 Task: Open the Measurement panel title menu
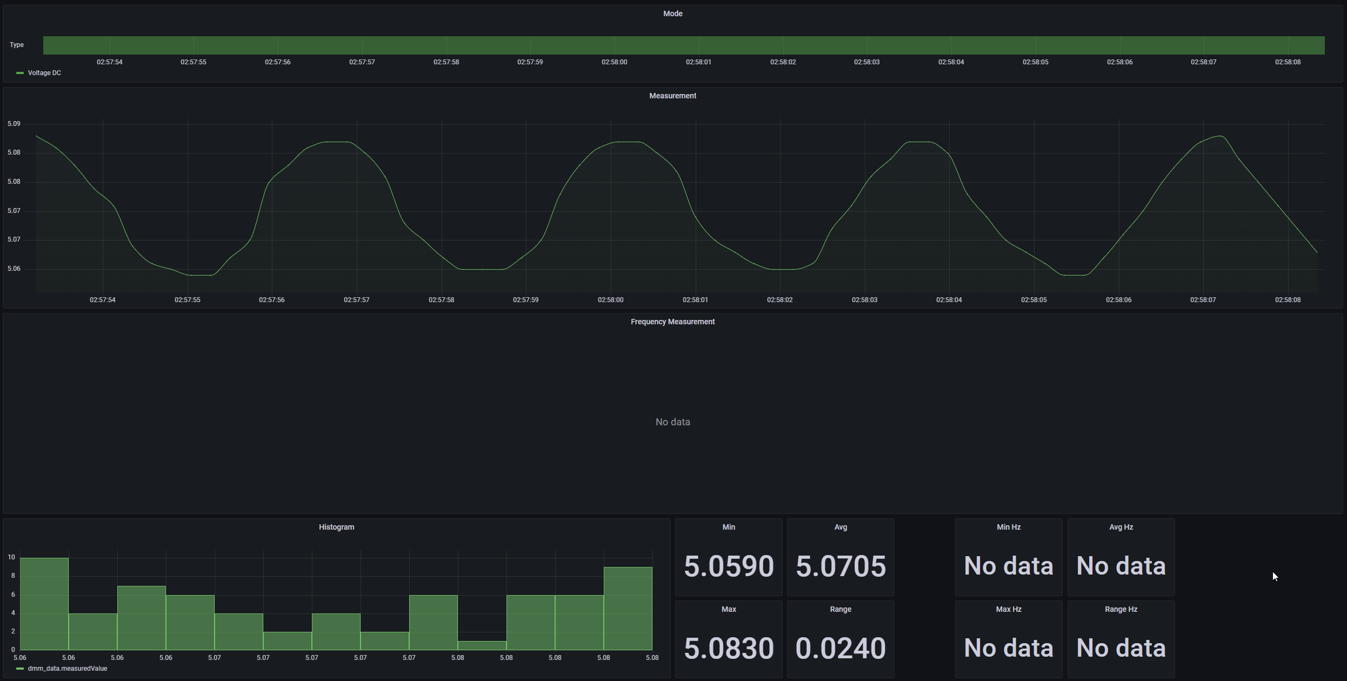click(672, 96)
